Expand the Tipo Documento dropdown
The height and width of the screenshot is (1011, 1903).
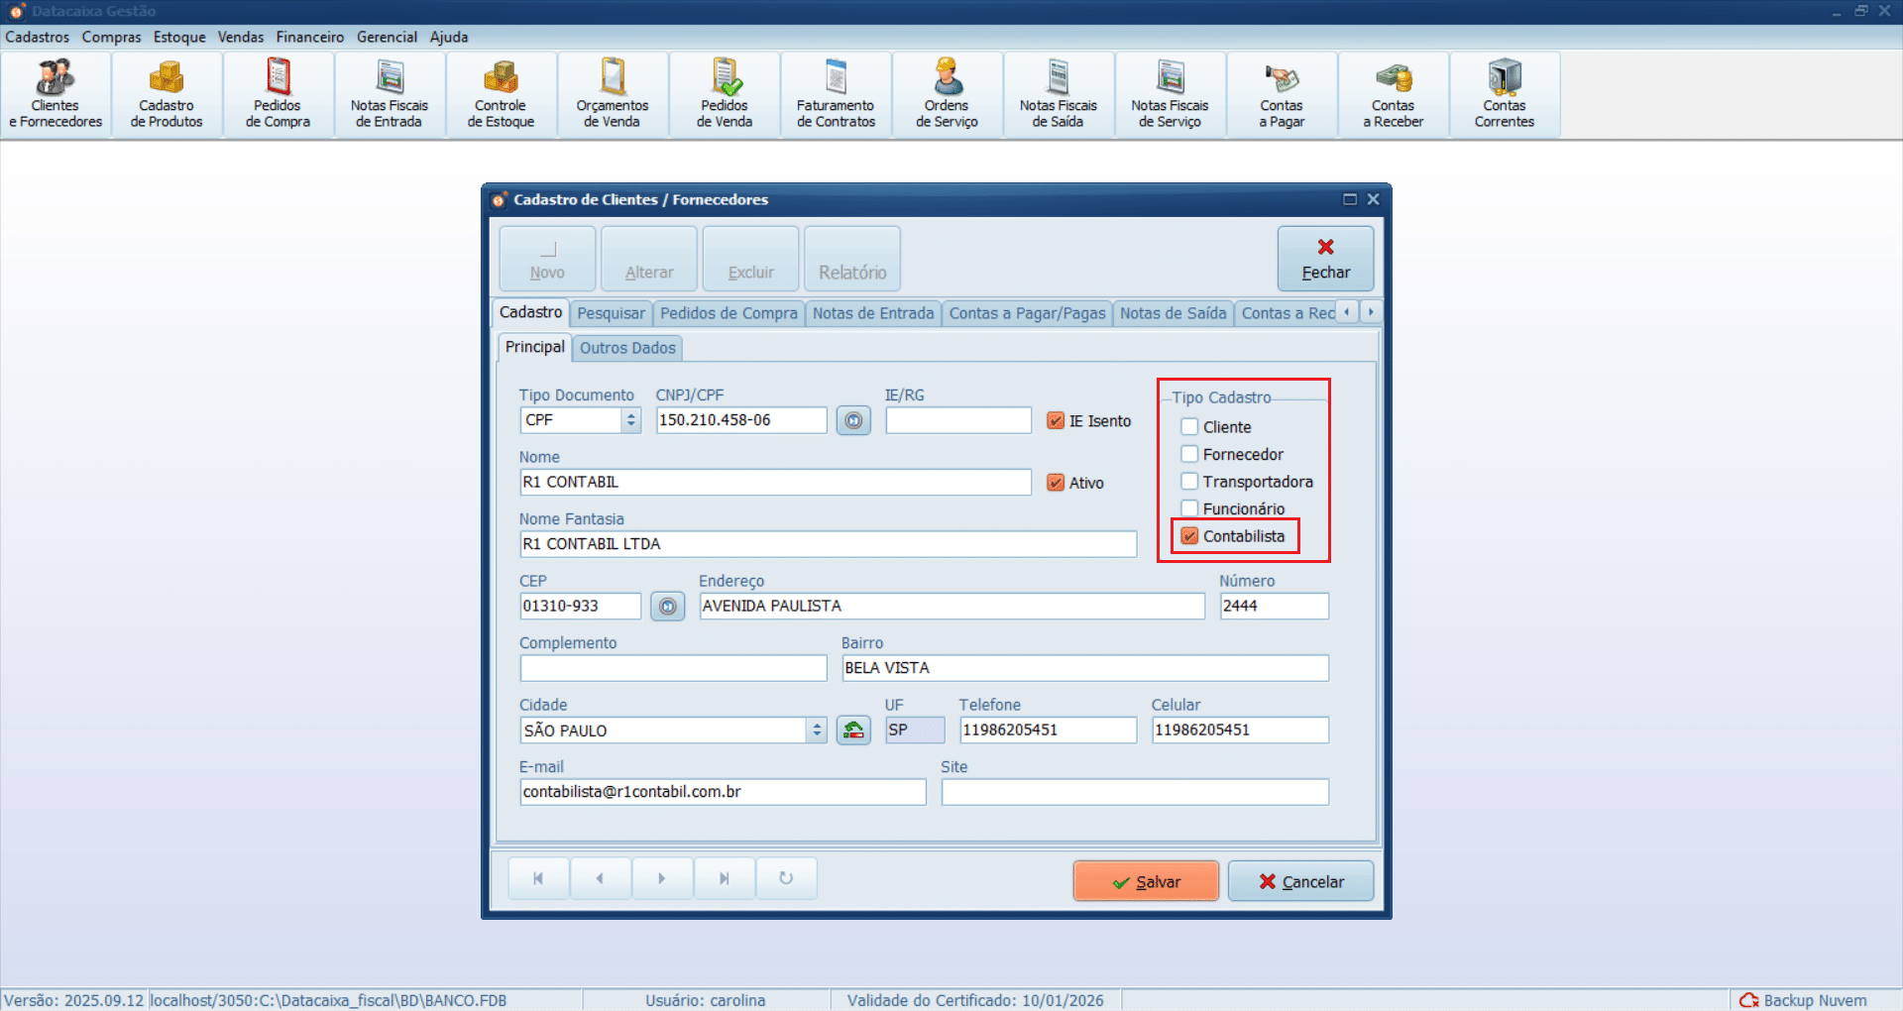631,420
